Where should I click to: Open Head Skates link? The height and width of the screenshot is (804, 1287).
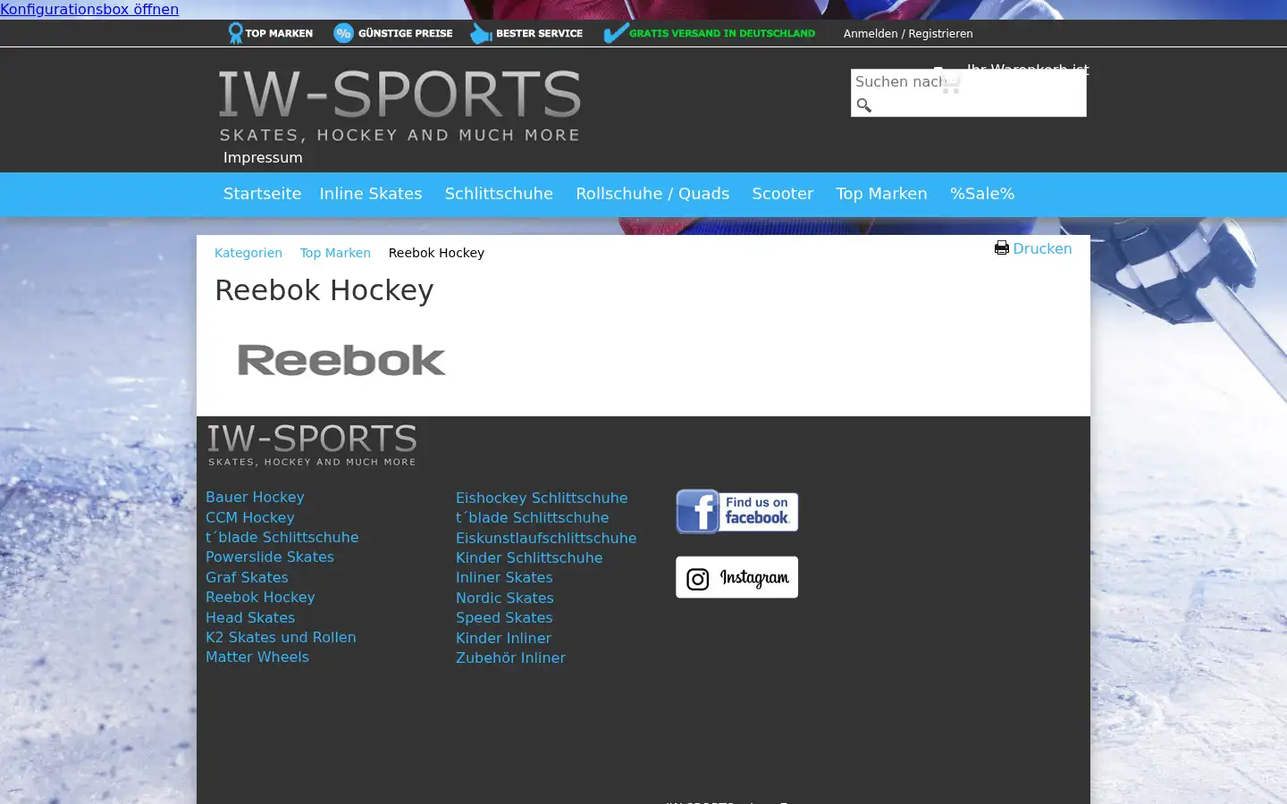[250, 617]
